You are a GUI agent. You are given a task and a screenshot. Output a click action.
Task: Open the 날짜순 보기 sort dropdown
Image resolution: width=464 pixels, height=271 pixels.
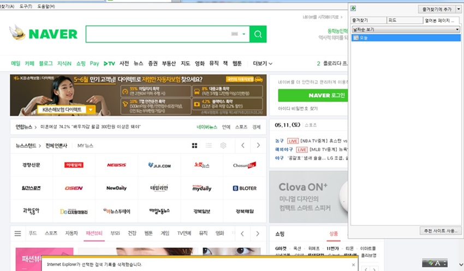pyautogui.click(x=406, y=29)
